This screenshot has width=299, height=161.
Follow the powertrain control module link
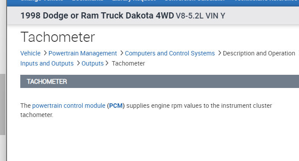(x=69, y=106)
